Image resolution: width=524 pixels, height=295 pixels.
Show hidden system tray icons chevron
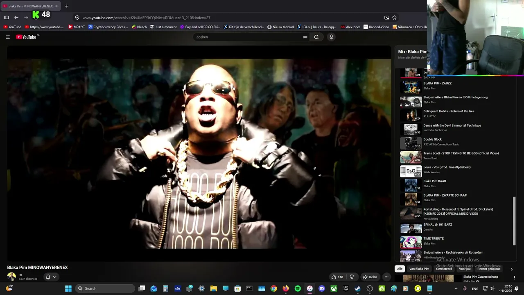(456, 288)
